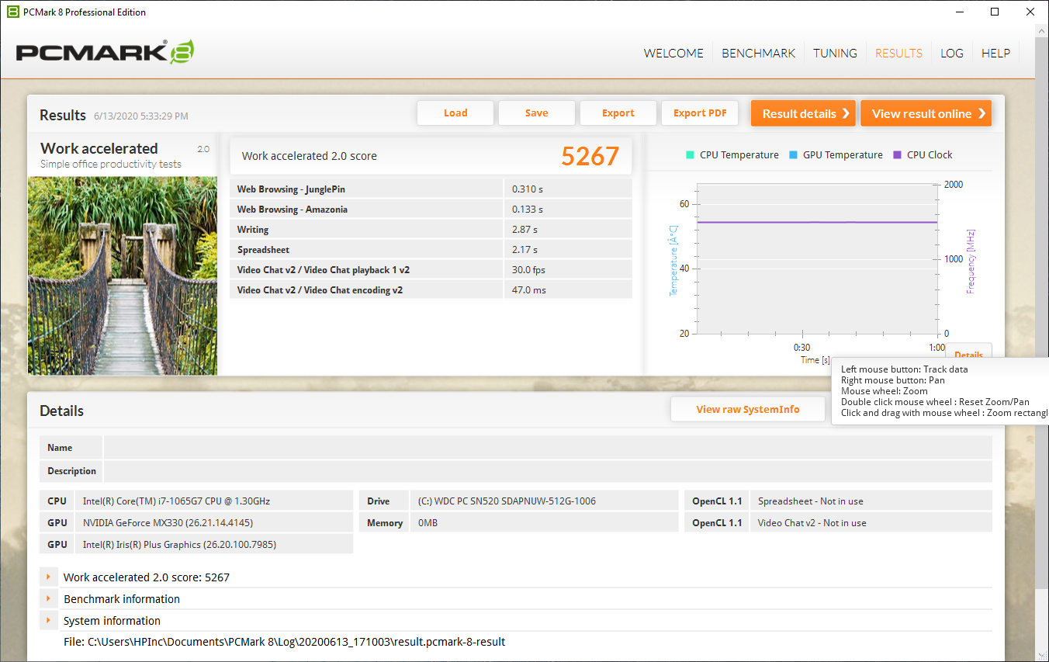
Task: Maximize the PCMark 8 window
Action: tap(995, 12)
